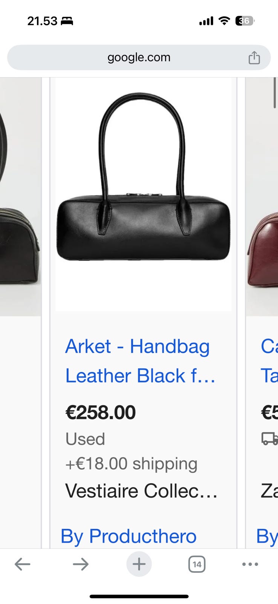
Task: Tap the page scrollbar at right edge
Action: pos(275,93)
